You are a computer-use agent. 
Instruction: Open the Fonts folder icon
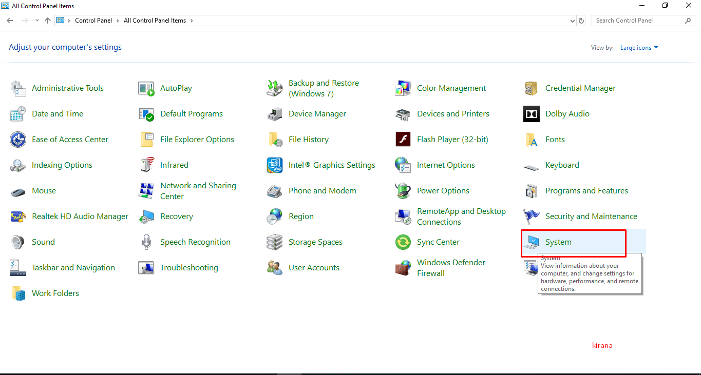532,140
